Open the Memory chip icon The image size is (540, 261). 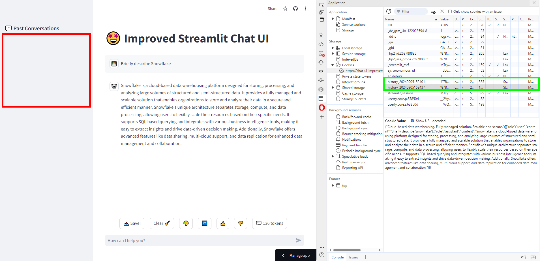click(x=321, y=89)
